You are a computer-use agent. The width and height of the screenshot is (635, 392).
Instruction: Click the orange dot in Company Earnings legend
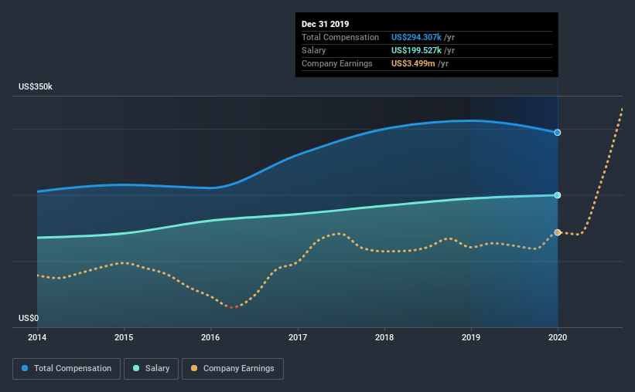point(194,368)
